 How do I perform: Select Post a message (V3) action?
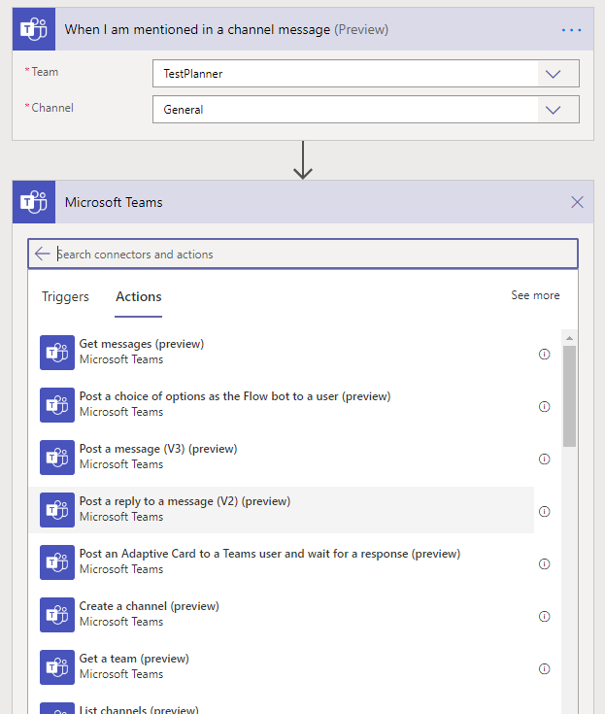pyautogui.click(x=282, y=457)
